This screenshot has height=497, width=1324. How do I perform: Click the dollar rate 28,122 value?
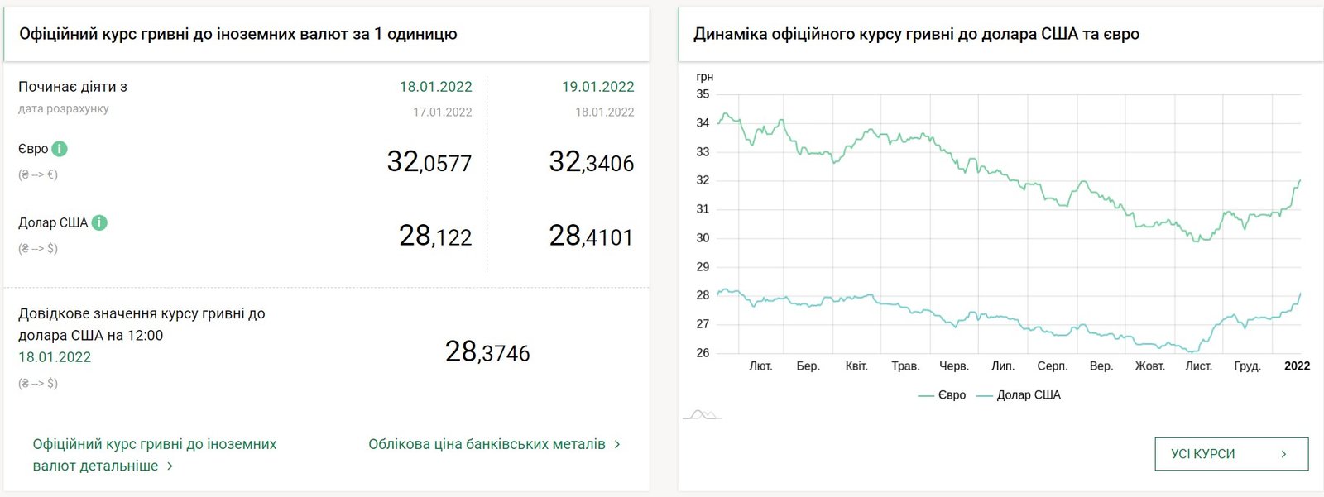point(435,237)
